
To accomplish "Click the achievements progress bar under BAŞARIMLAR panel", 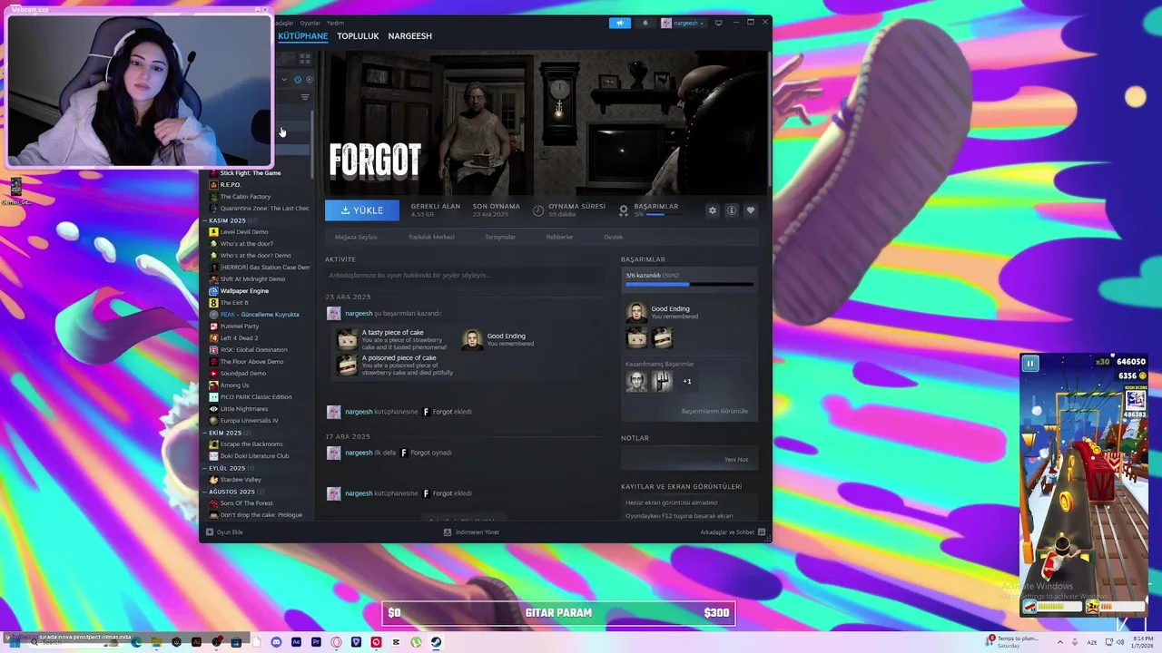I will point(689,285).
